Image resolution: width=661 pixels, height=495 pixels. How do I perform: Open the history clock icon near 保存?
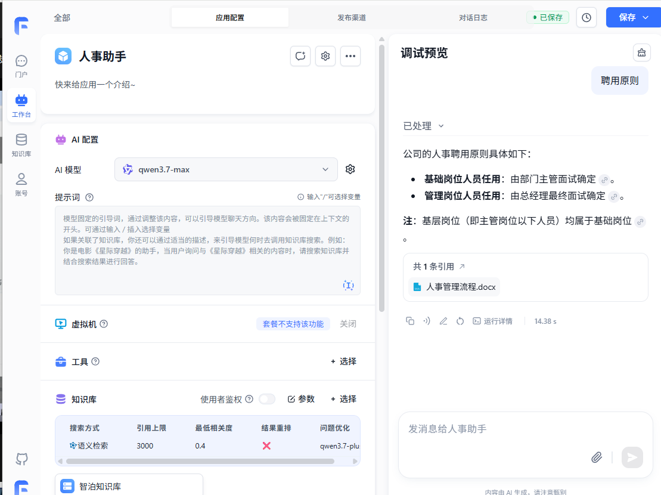tap(586, 18)
